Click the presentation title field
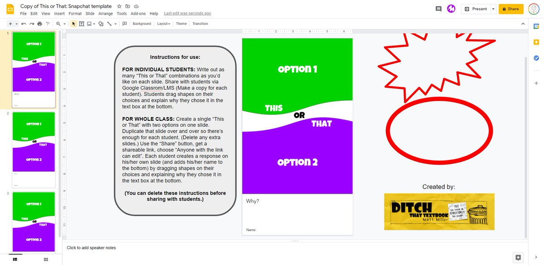544x265 pixels. (66, 6)
